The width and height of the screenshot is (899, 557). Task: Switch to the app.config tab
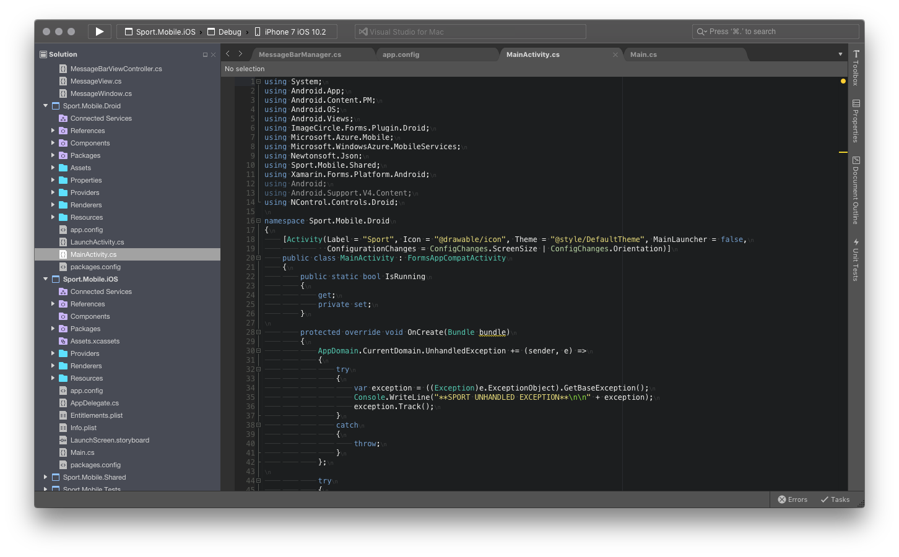coord(401,54)
